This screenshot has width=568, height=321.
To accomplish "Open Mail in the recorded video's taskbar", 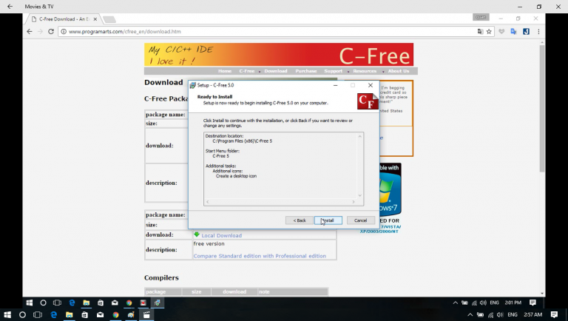I will pyautogui.click(x=115, y=303).
